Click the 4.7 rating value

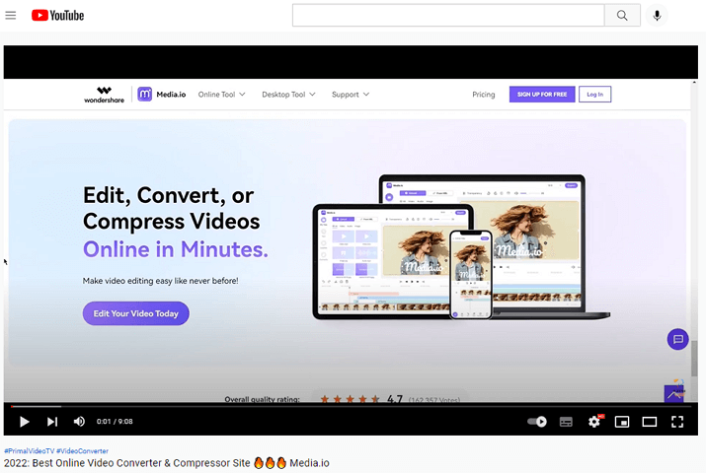tap(395, 399)
